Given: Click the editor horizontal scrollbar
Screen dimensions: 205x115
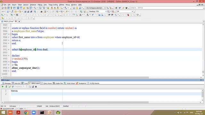Looking at the screenshot, I should (76, 77).
